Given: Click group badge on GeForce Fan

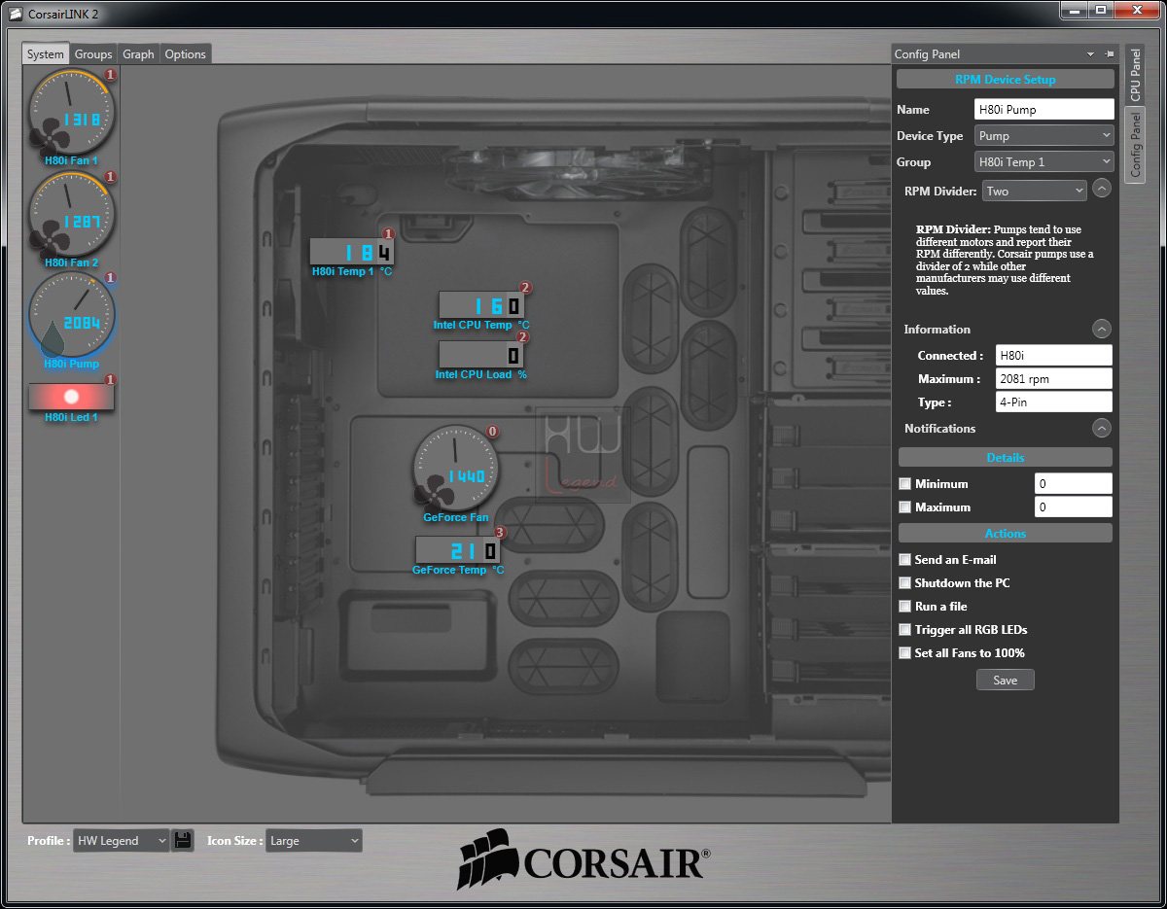Looking at the screenshot, I should click(x=492, y=432).
